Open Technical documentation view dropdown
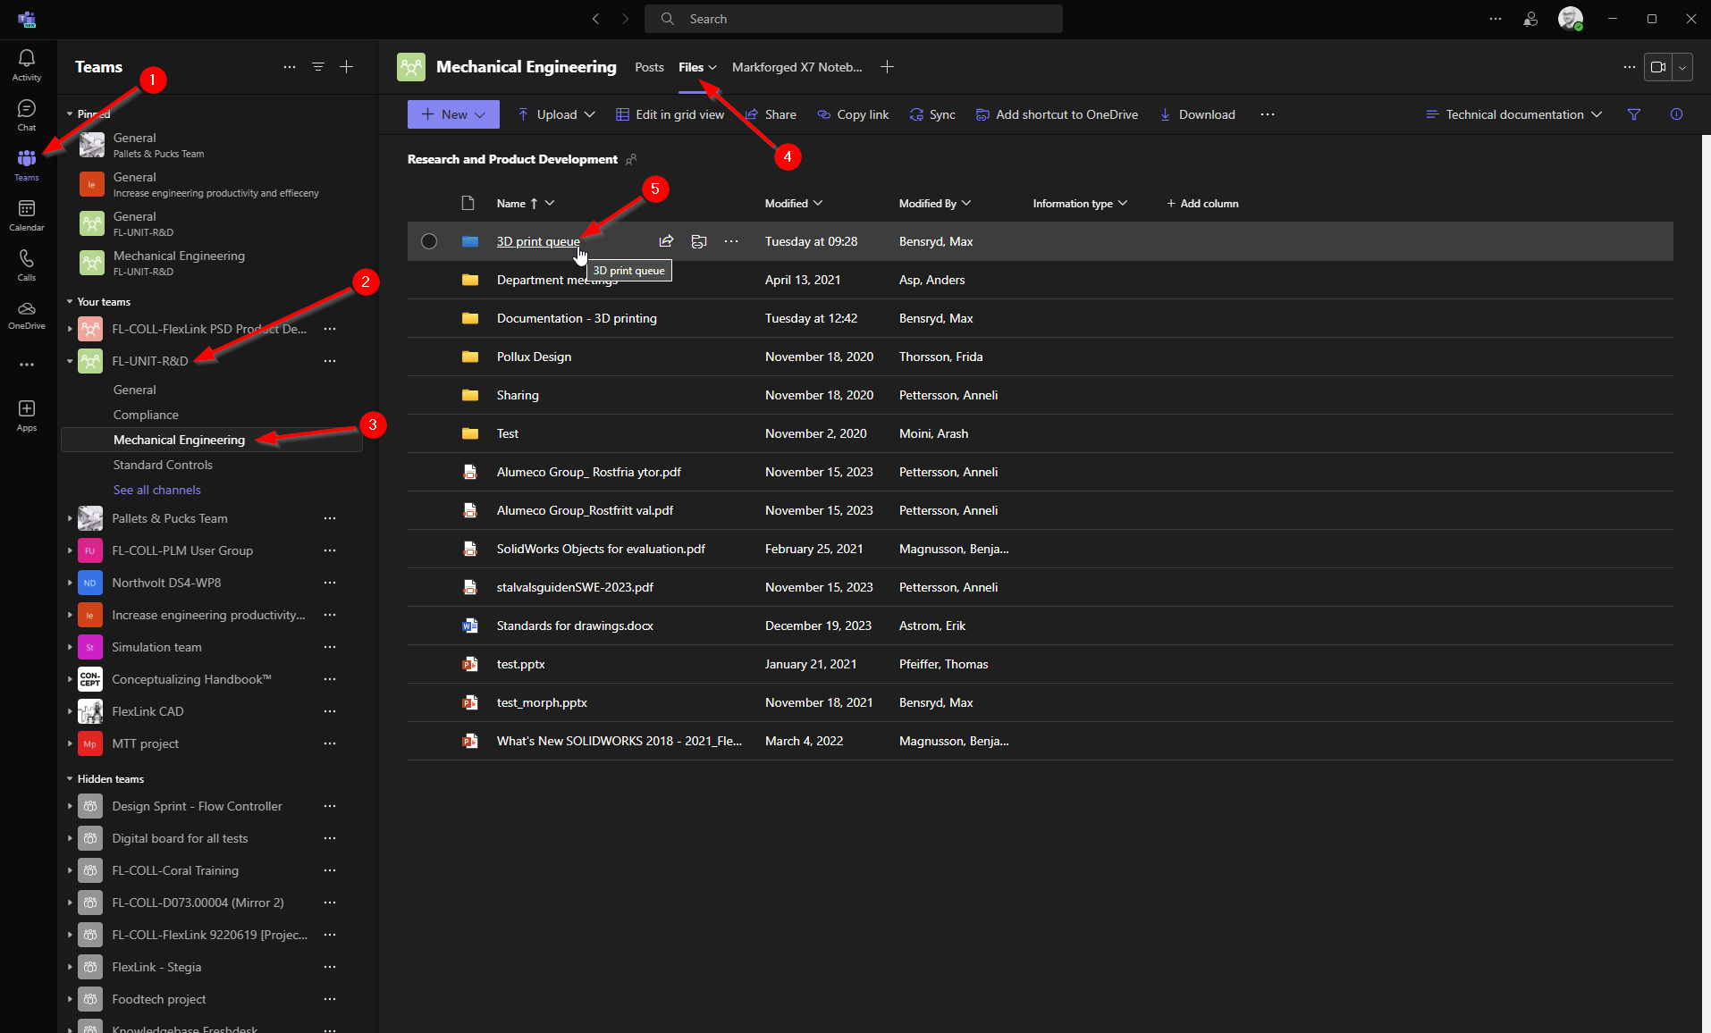This screenshot has width=1711, height=1033. (1513, 114)
